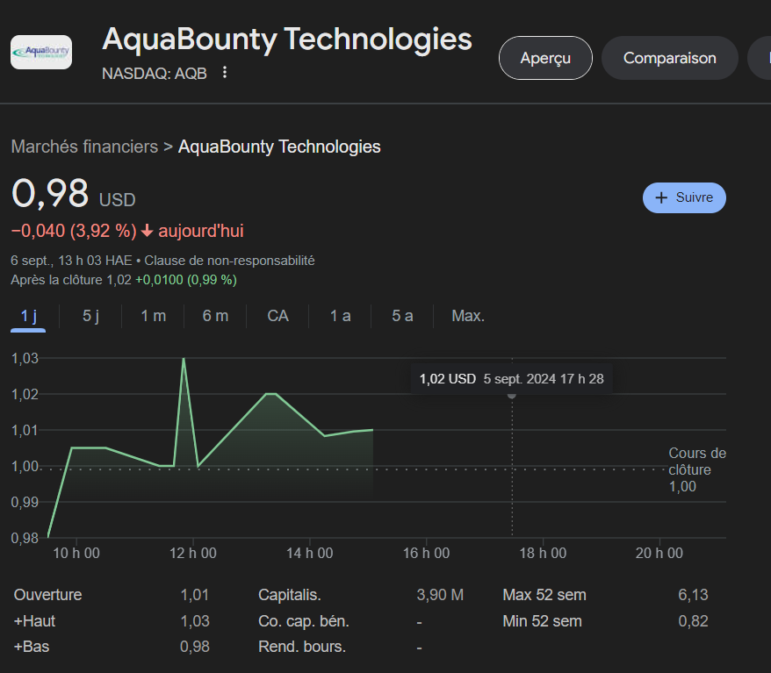Click the Rend. bours. label
This screenshot has height=673, width=771.
(302, 647)
